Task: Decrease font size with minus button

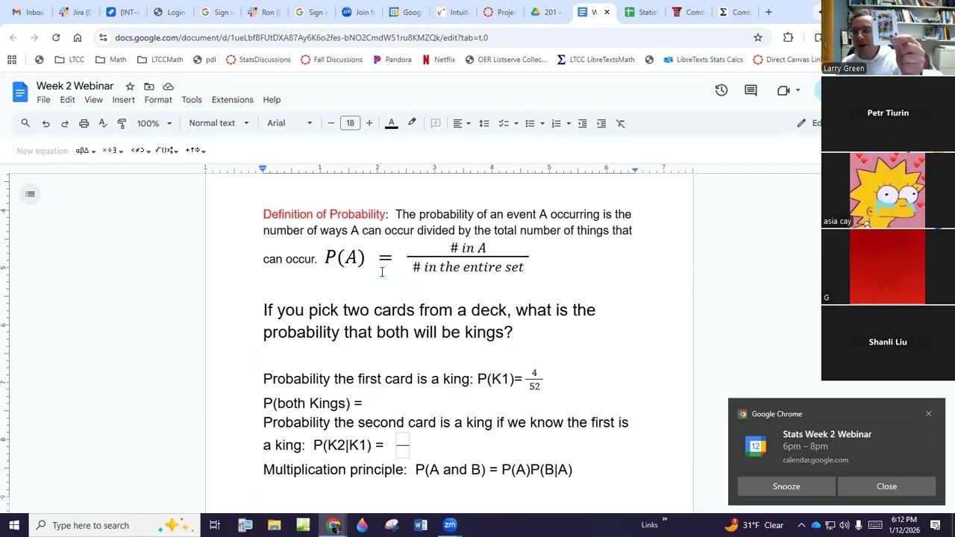Action: point(331,123)
